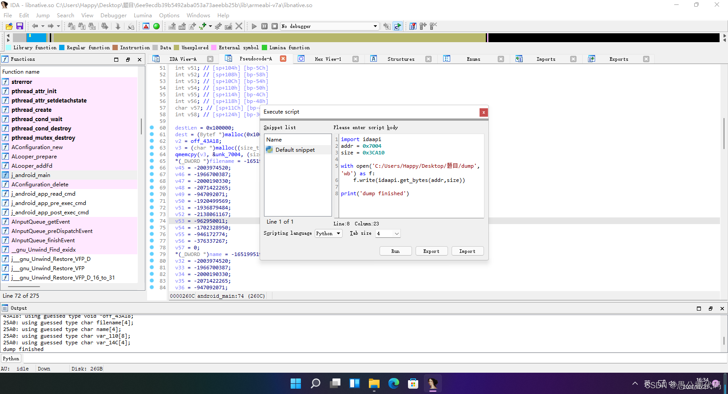Viewport: 728px width, 394px height.
Task: Open the forward-navigation history dropdown arrow
Action: pos(58,26)
